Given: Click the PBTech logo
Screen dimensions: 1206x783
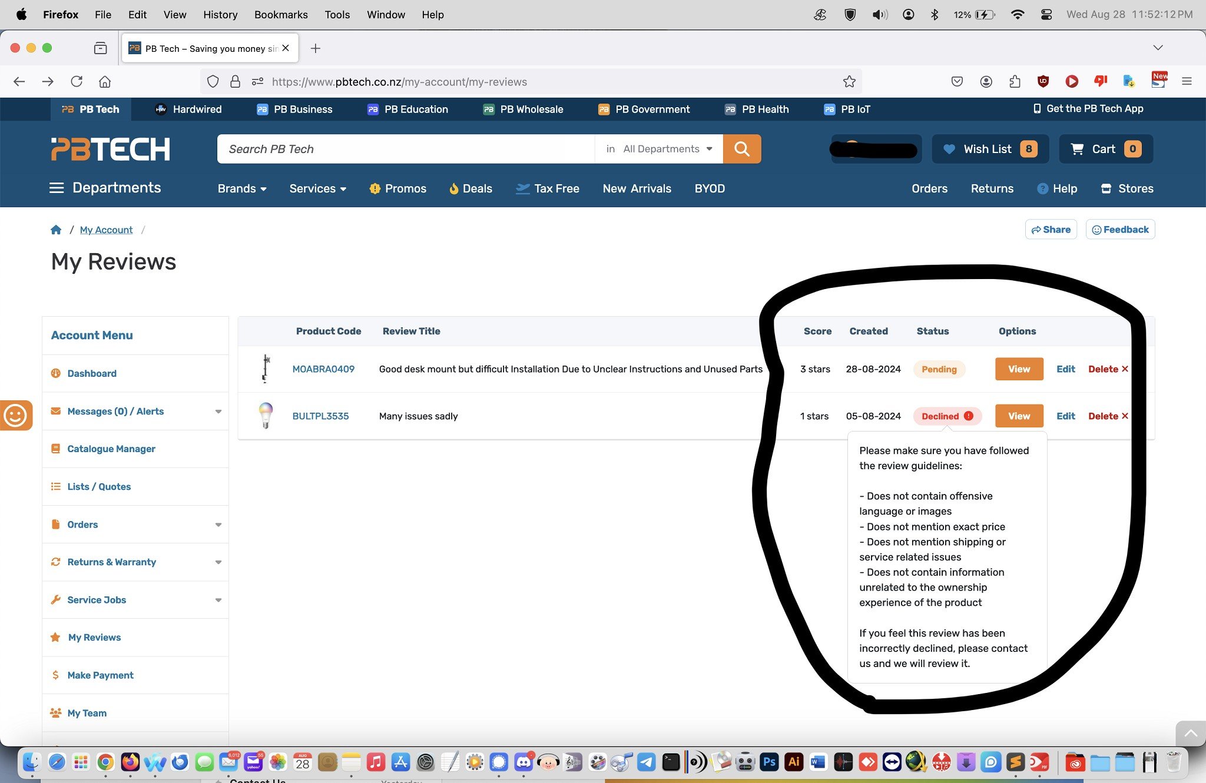Looking at the screenshot, I should click(x=111, y=149).
